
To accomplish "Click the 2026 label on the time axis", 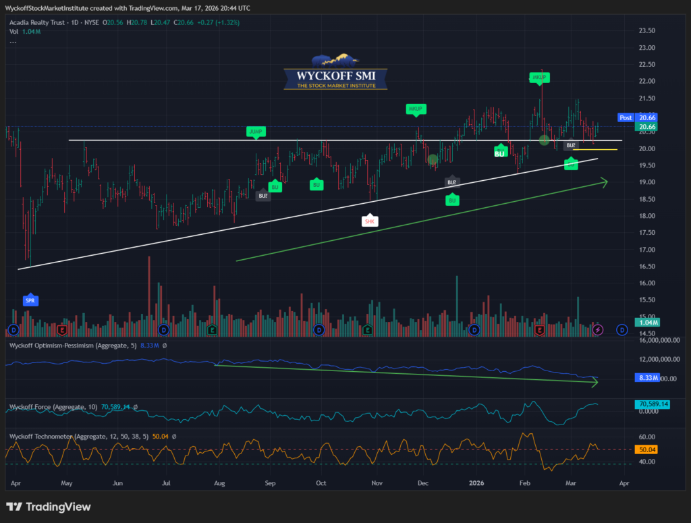I will coord(476,483).
